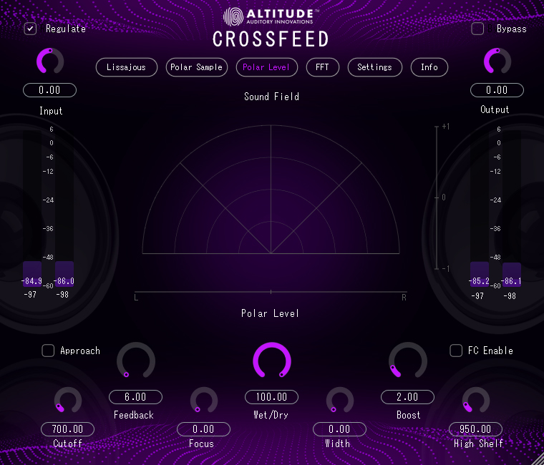Enable the Bypass checkbox

pos(477,29)
